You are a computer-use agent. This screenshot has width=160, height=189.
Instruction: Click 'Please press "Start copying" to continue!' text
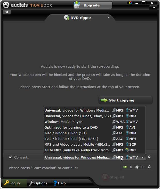click(x=43, y=168)
